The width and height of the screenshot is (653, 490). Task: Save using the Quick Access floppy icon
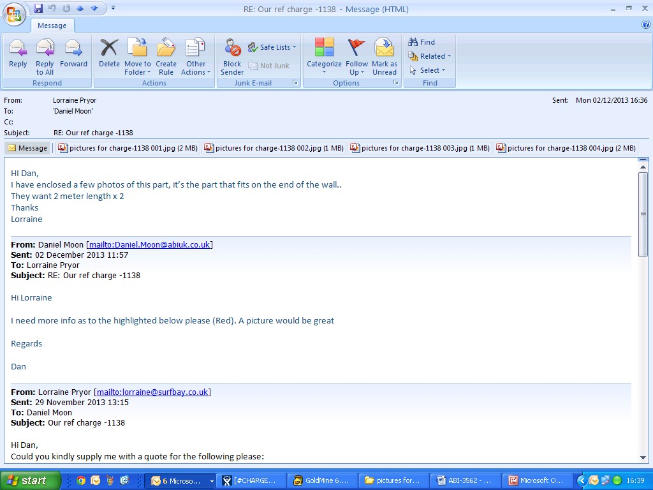(38, 8)
